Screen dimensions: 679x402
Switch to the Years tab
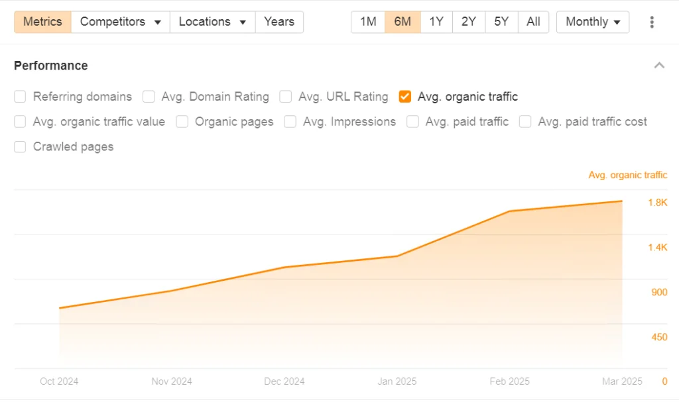tap(279, 22)
